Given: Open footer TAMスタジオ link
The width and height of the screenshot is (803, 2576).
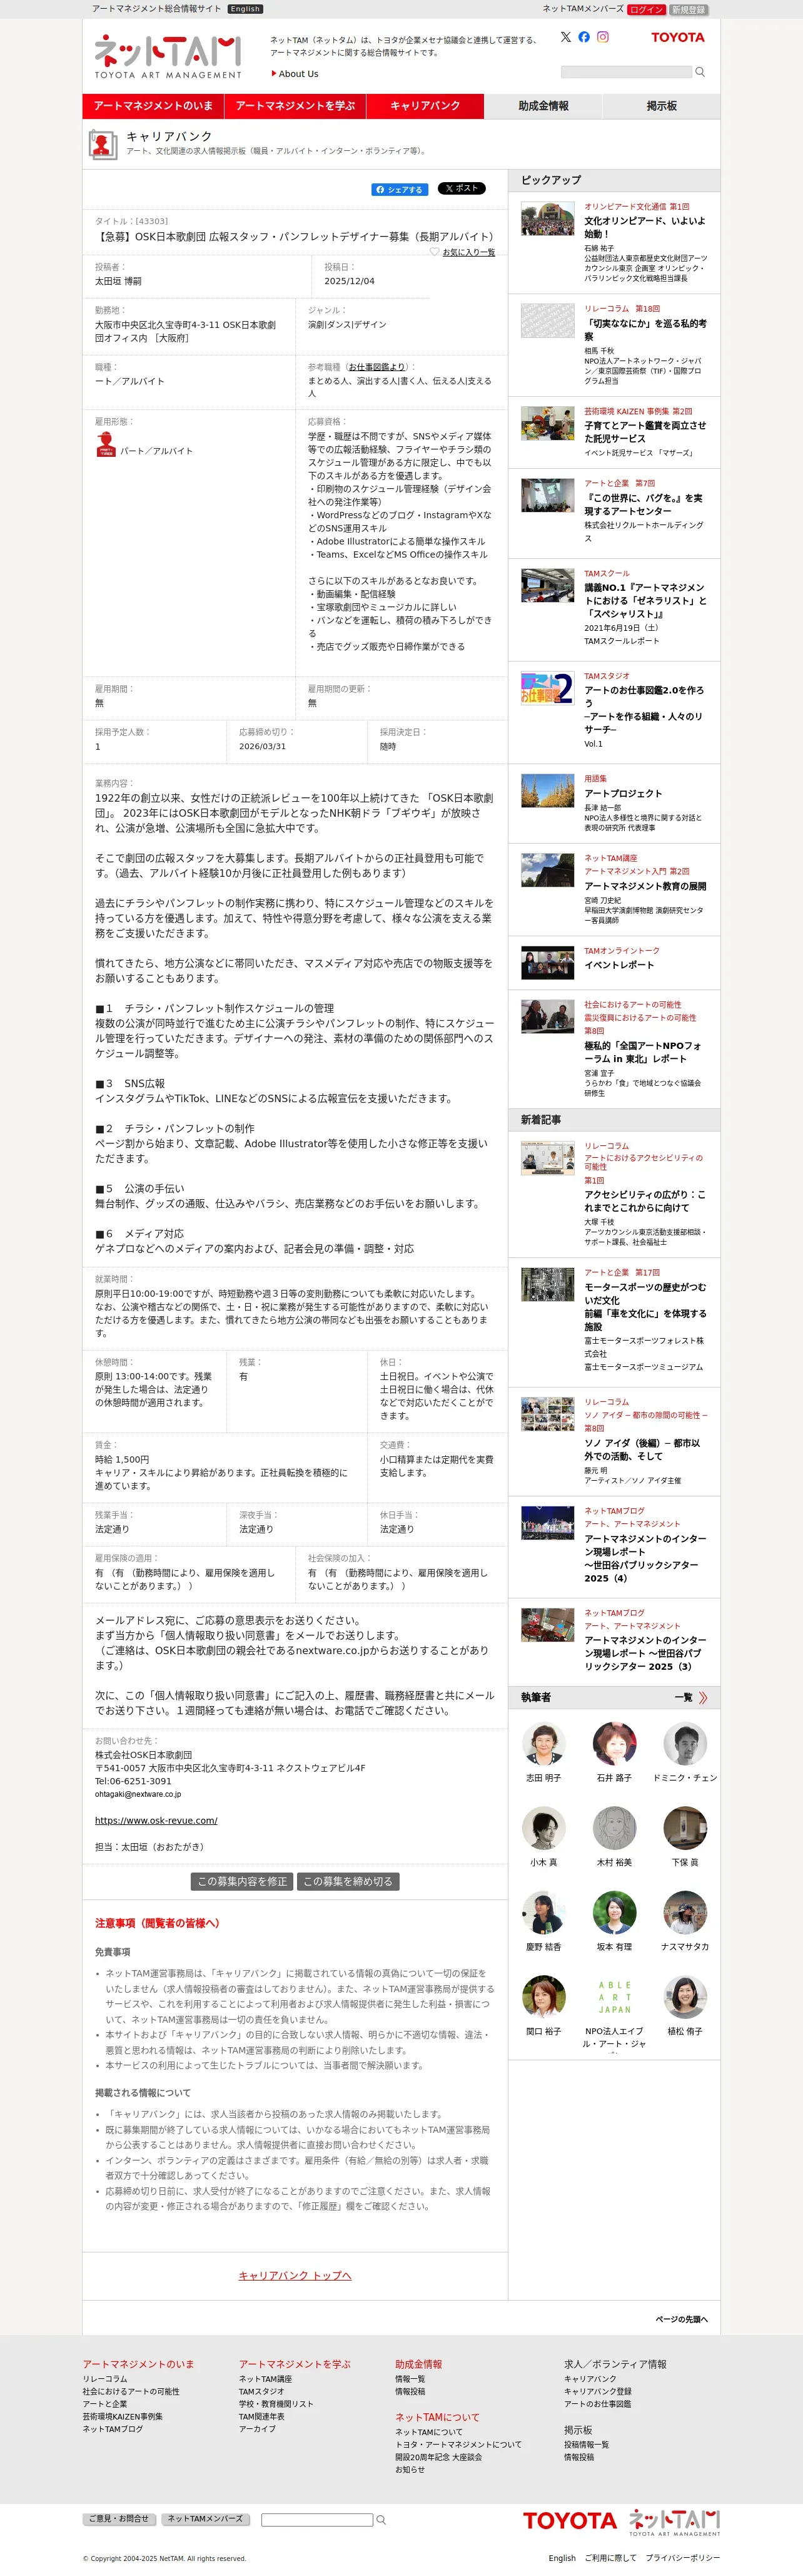Looking at the screenshot, I should click(261, 2392).
